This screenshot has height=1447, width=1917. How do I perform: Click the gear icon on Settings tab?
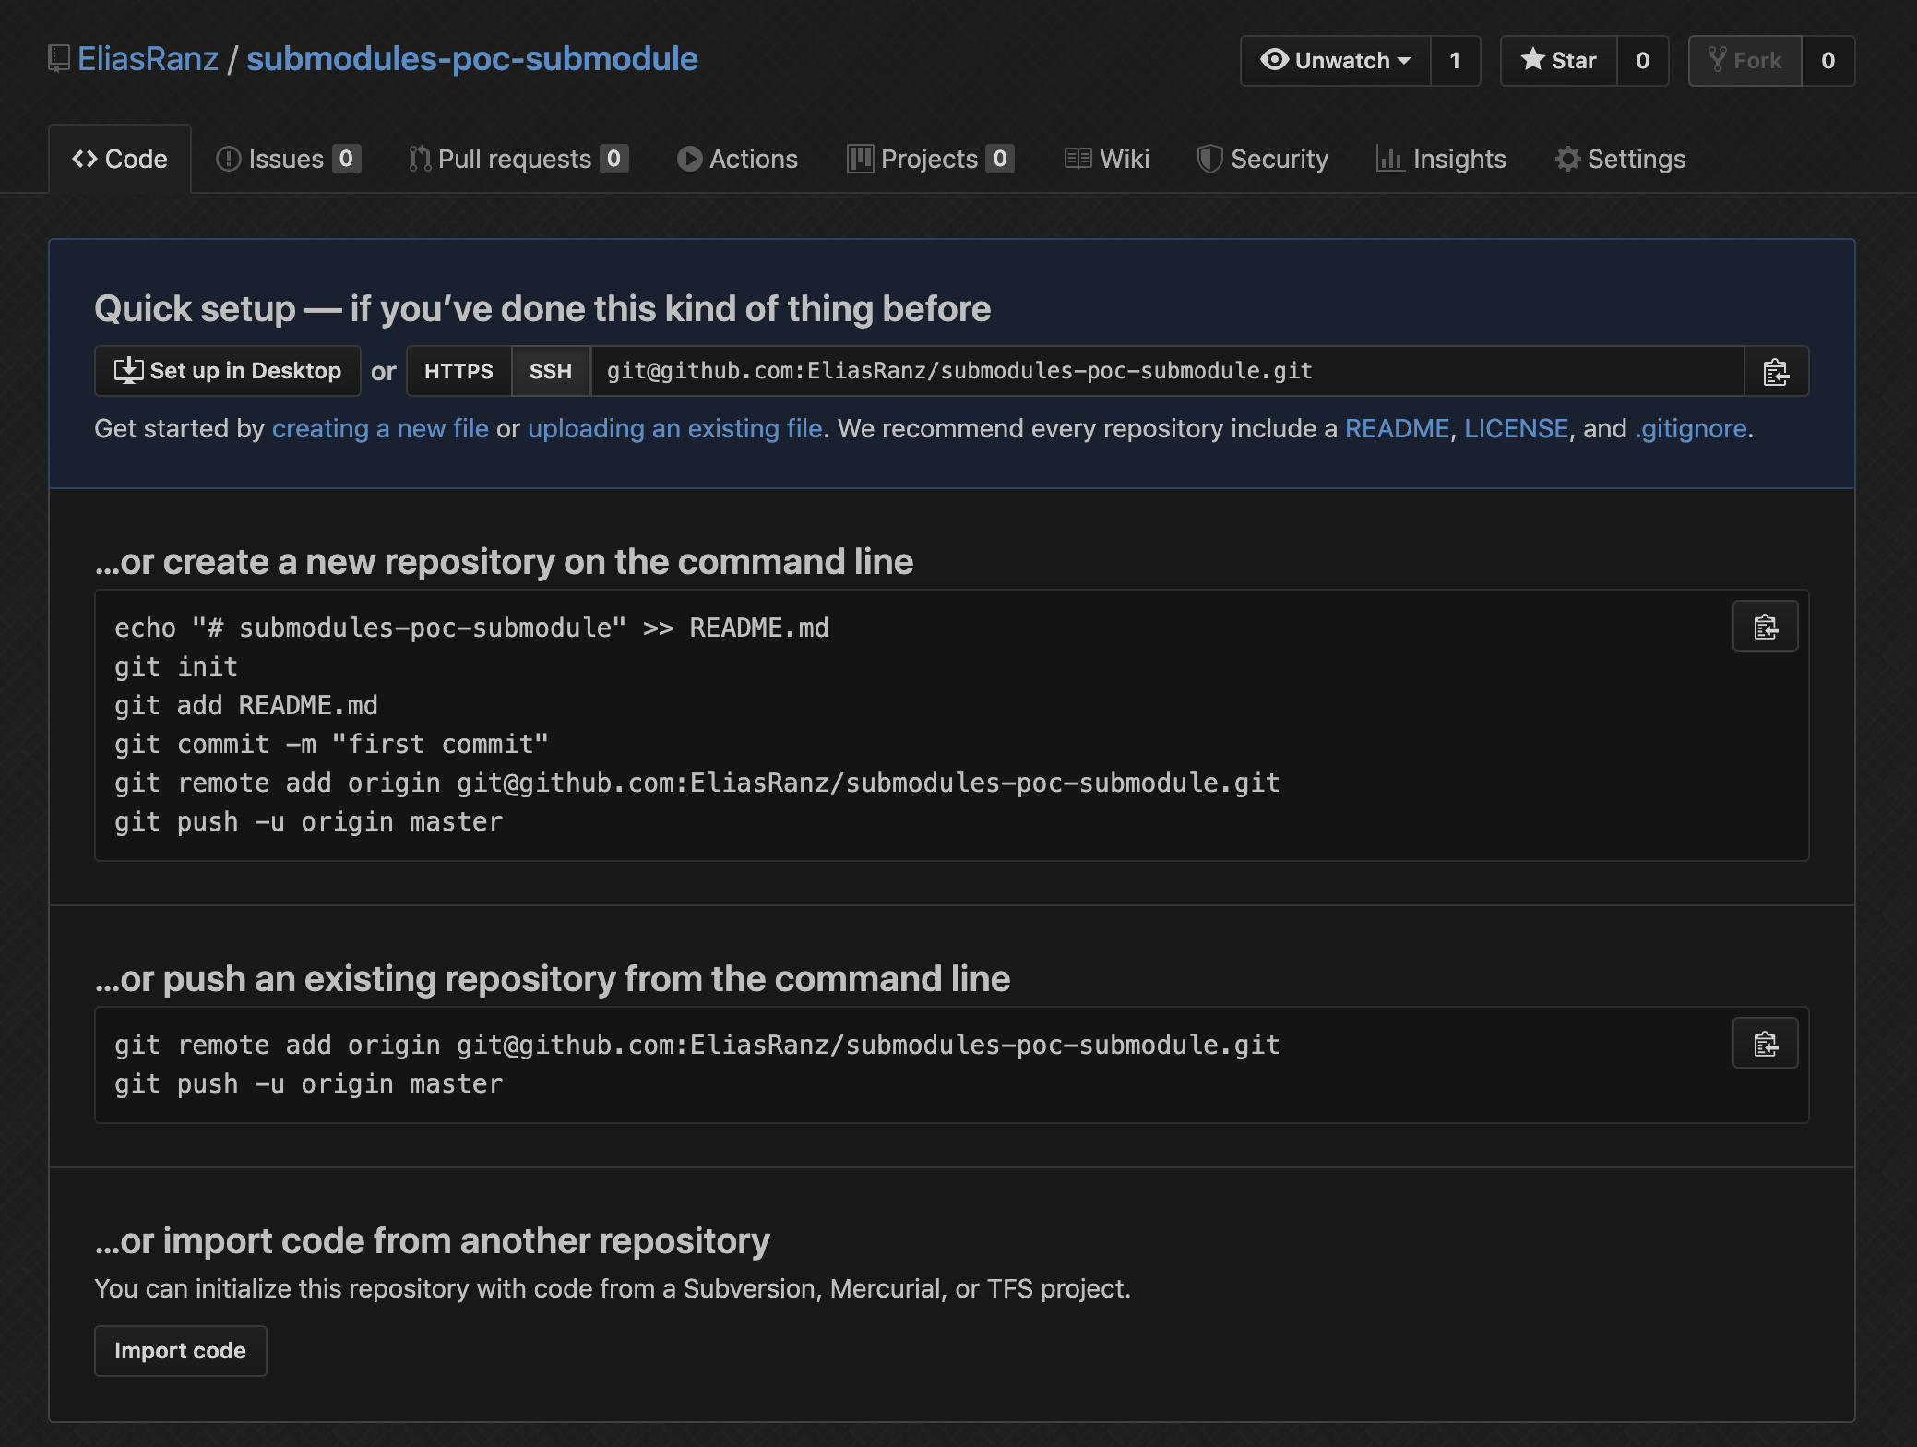pos(1567,159)
